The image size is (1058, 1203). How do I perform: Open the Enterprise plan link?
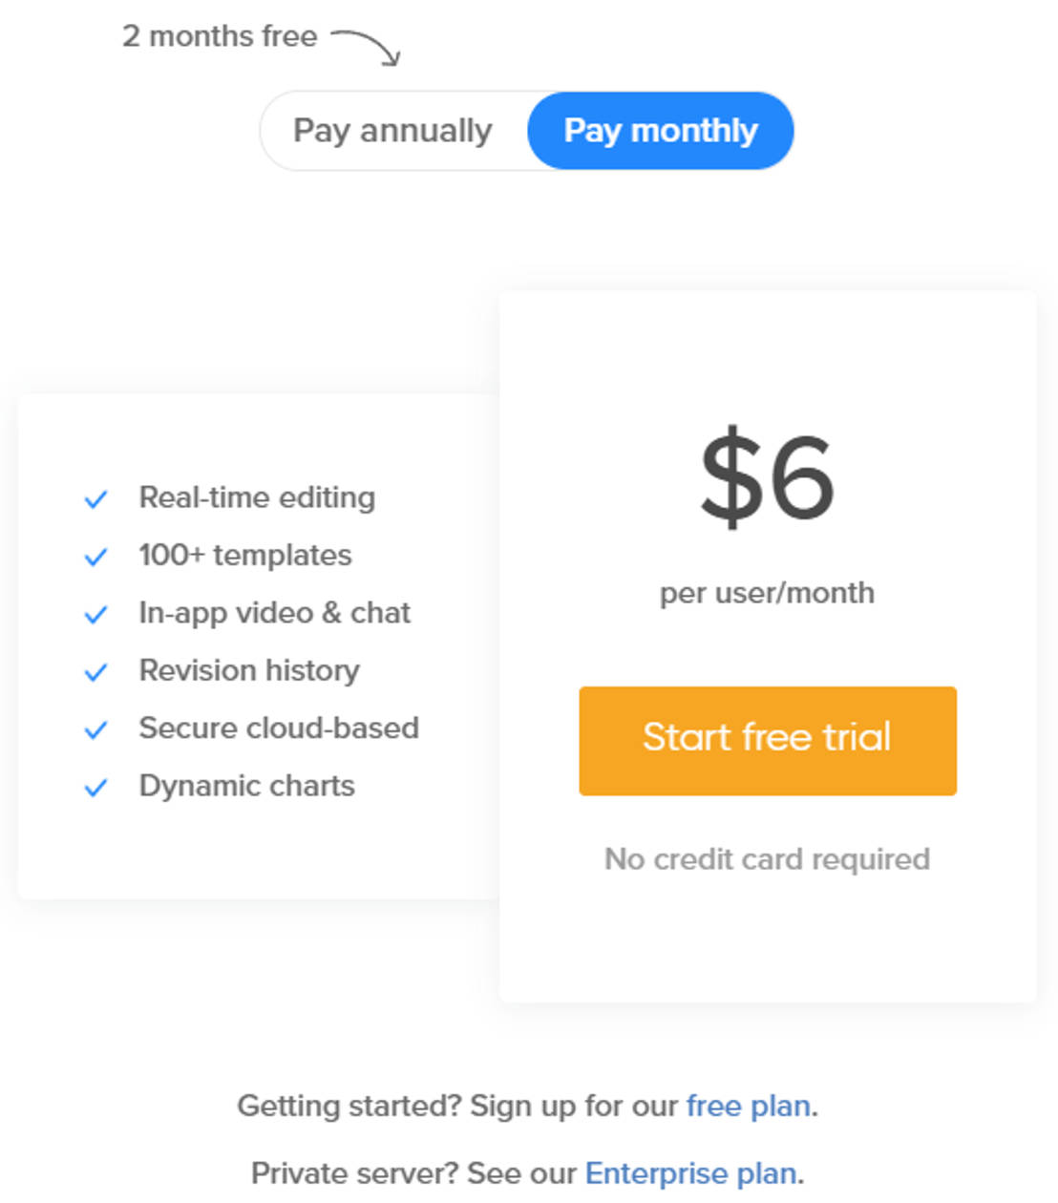coord(690,1172)
